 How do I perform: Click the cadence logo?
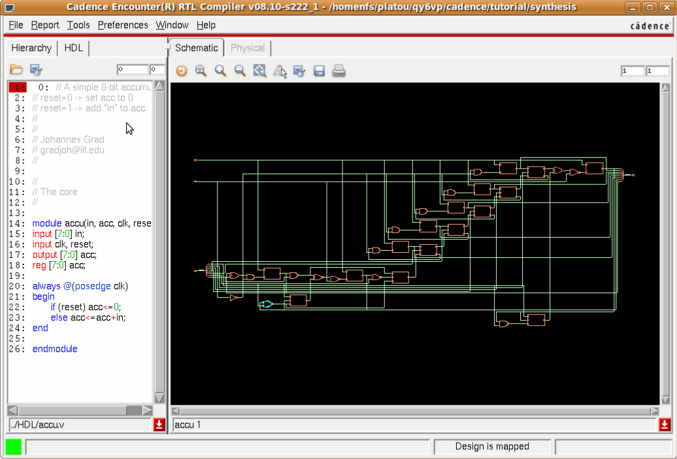650,26
